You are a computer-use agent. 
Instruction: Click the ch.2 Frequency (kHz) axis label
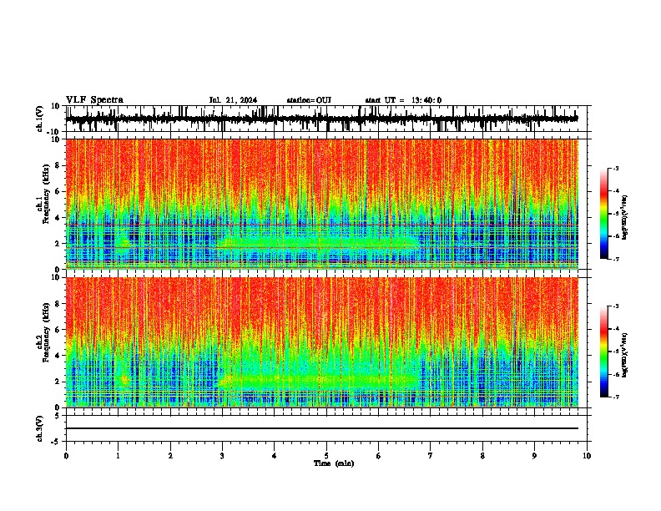44,332
